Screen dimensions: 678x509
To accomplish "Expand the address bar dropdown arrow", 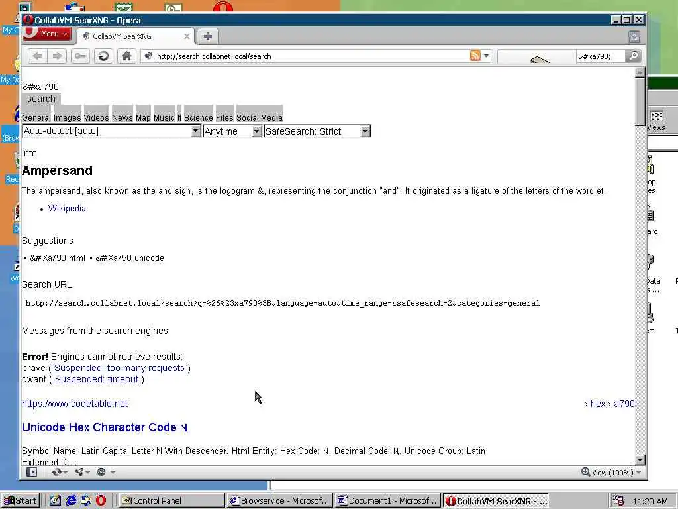I will (486, 56).
